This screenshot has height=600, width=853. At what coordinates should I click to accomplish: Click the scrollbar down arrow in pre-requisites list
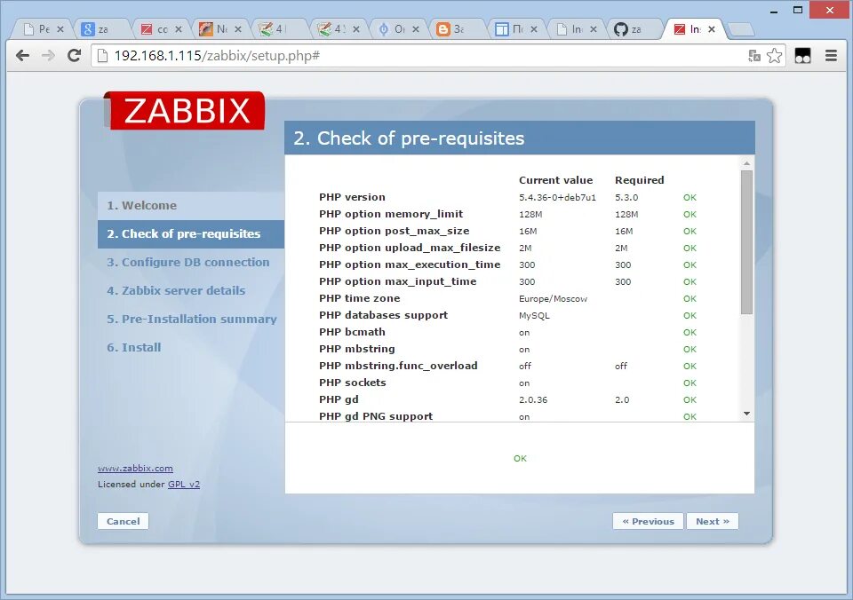pos(747,414)
